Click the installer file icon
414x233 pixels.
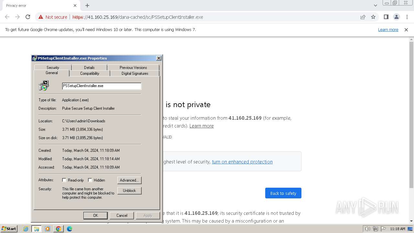44,86
